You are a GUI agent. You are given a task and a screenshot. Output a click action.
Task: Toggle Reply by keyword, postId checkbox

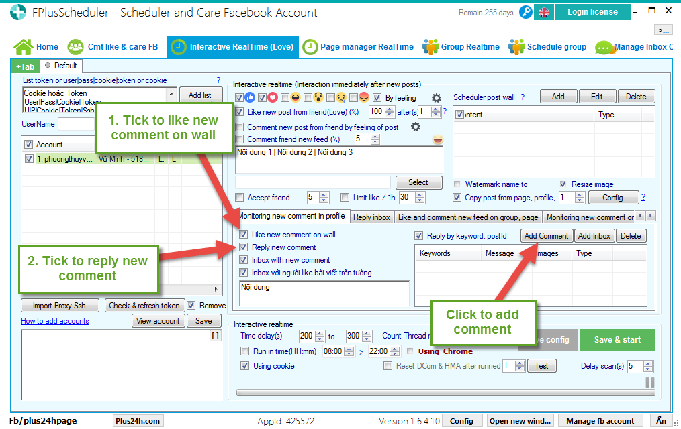coord(418,236)
